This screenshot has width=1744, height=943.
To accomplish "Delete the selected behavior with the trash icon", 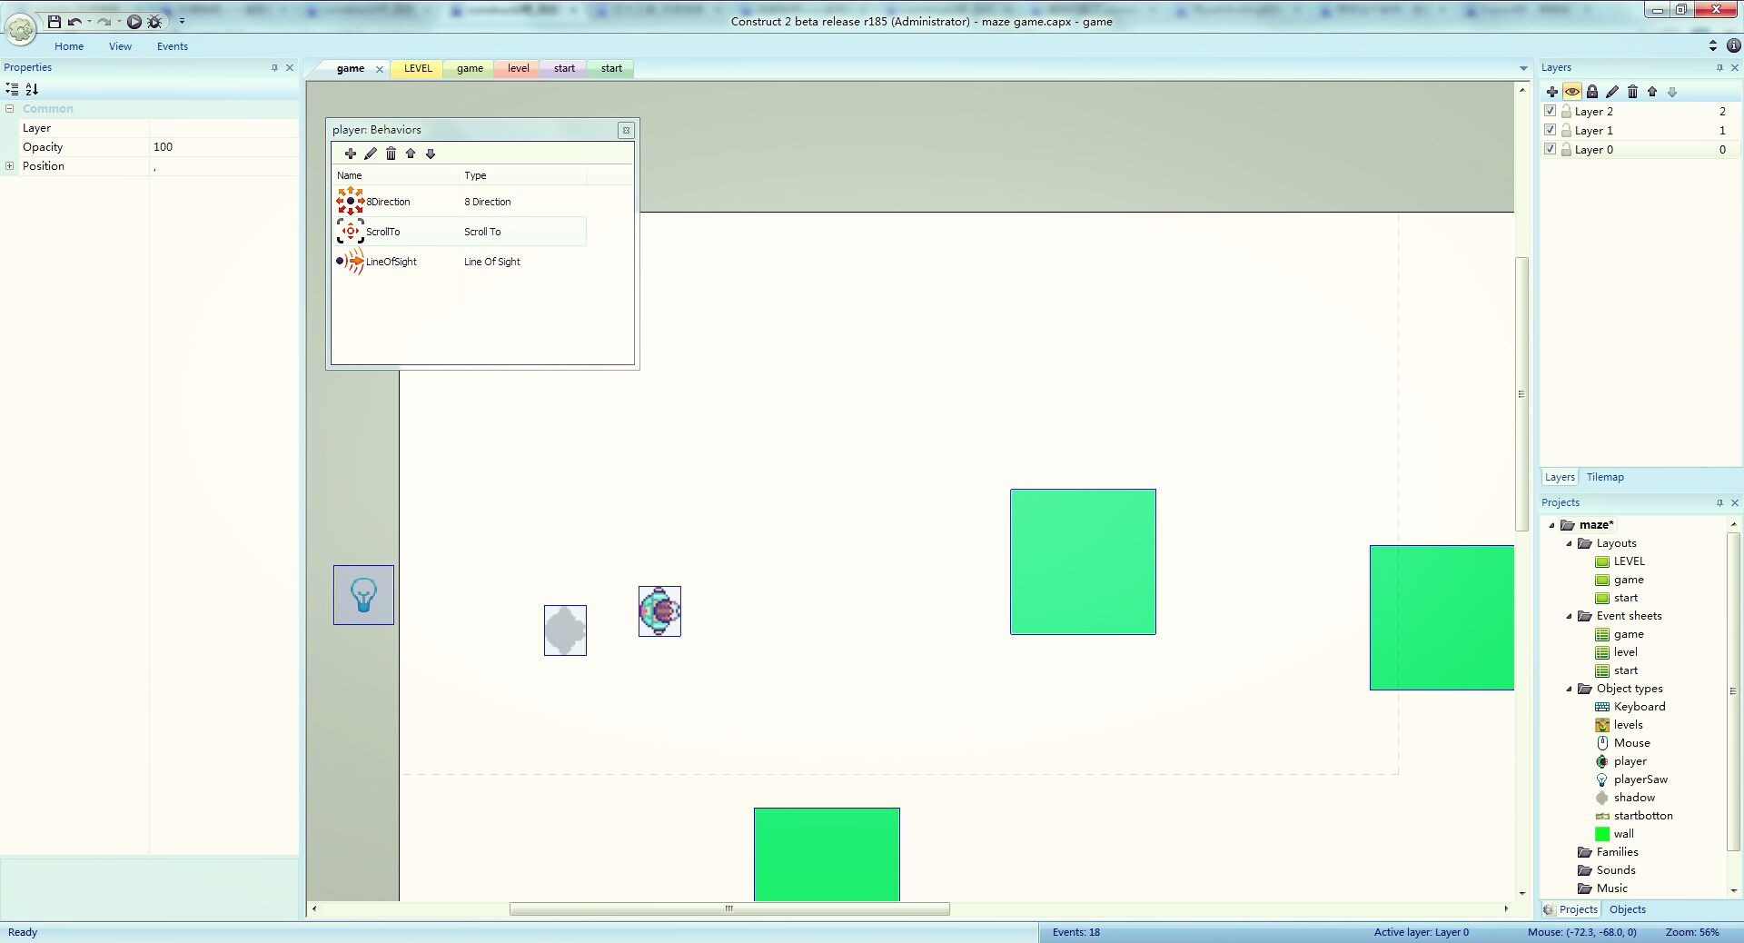I will 391,154.
